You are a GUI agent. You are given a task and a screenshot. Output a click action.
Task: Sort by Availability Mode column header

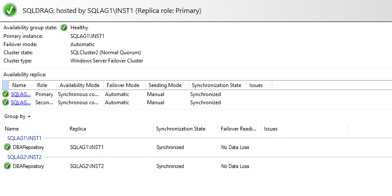click(80, 85)
